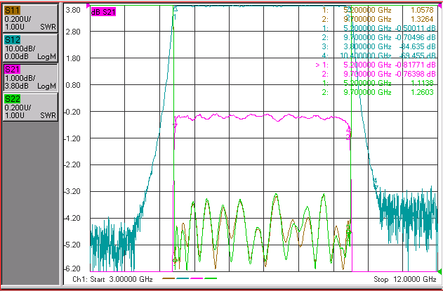This screenshot has height=291, width=443.
Task: Click green legend line for S22
Action: [211, 278]
